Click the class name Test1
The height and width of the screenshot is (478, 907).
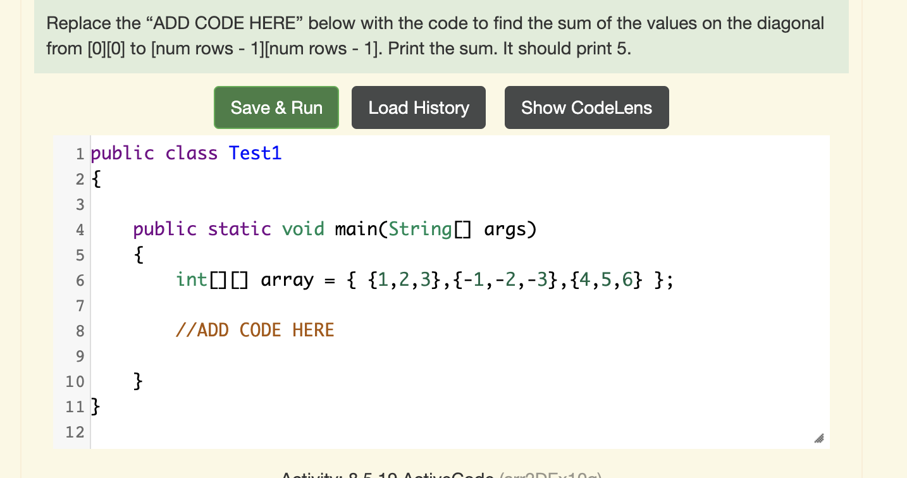255,153
